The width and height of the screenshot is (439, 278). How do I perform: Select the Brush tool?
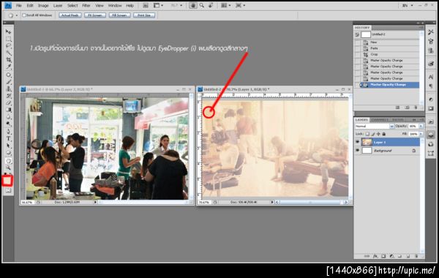8,82
